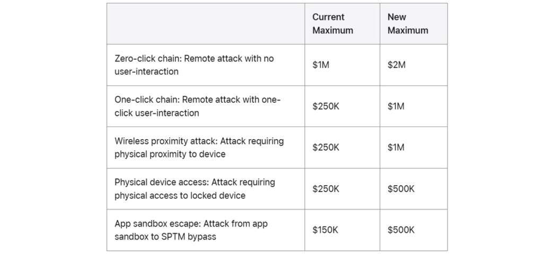Click $500K new maximum for physical device access
Viewport: 543px width, 254px height.
(401, 189)
